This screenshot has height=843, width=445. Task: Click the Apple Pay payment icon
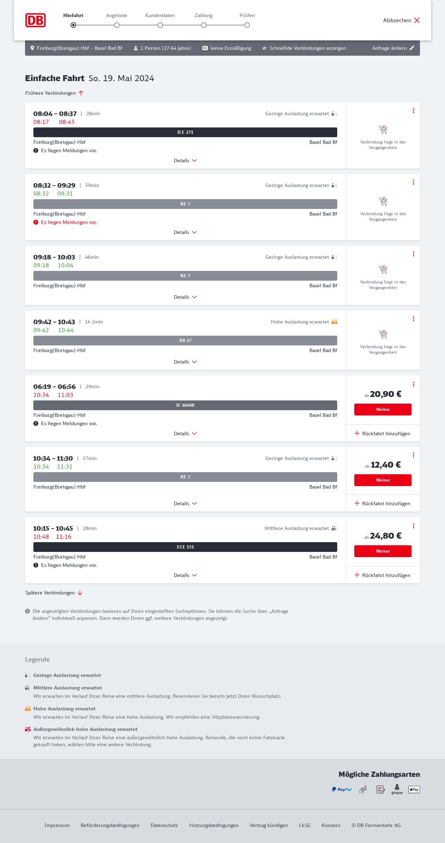coord(414,789)
